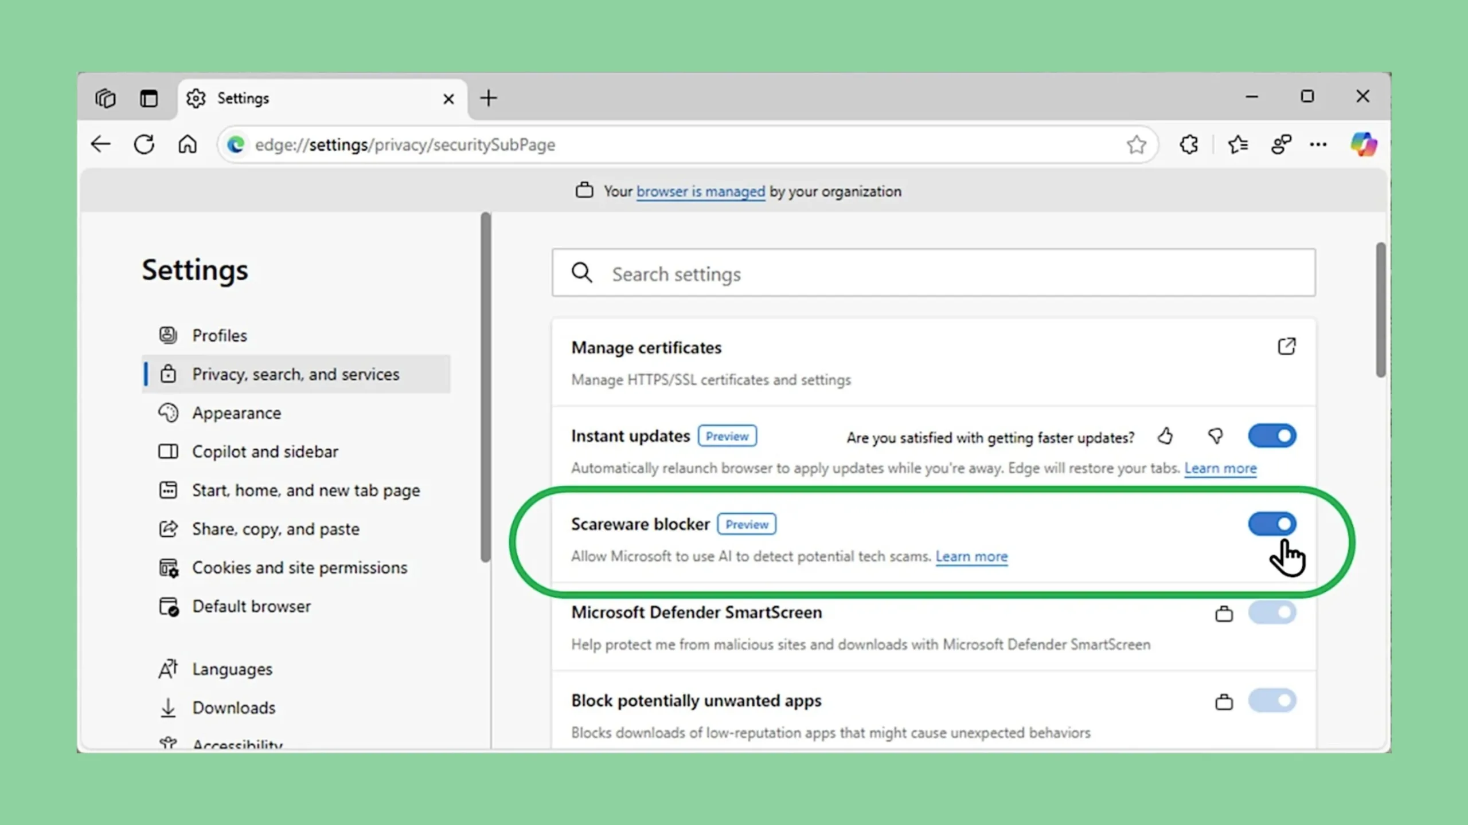The image size is (1468, 825).
Task: Toggle the Scareware blocker switch
Action: pos(1272,524)
